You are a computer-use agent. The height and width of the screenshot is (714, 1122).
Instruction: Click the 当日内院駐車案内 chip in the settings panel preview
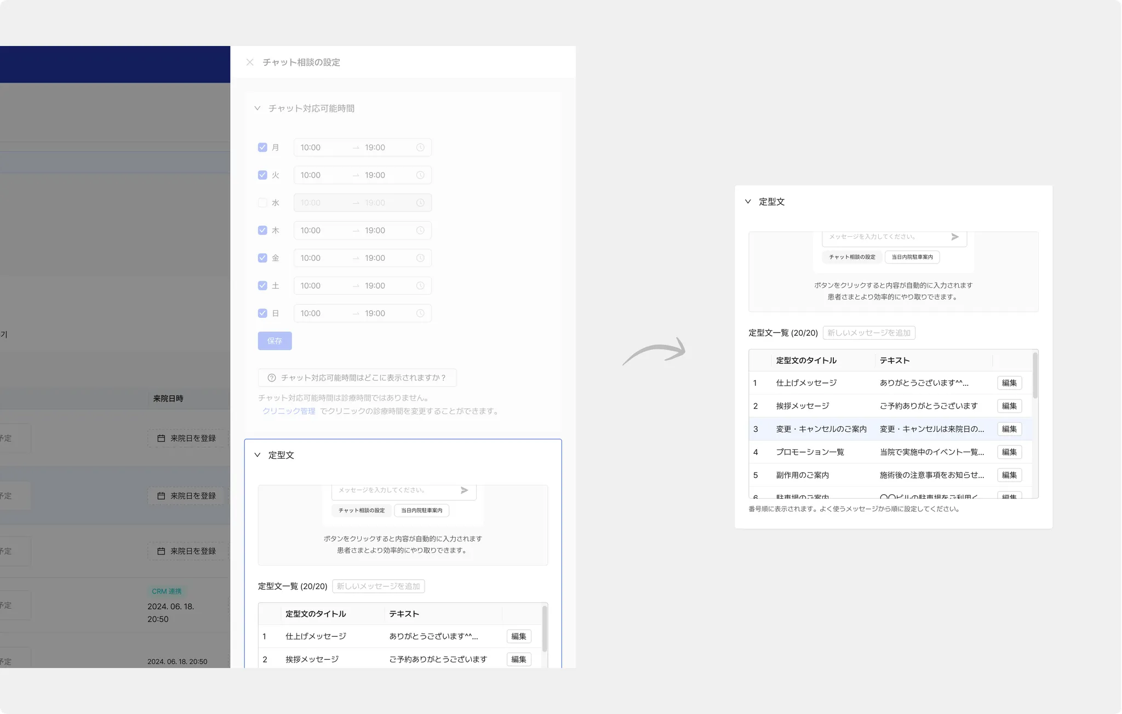click(422, 511)
